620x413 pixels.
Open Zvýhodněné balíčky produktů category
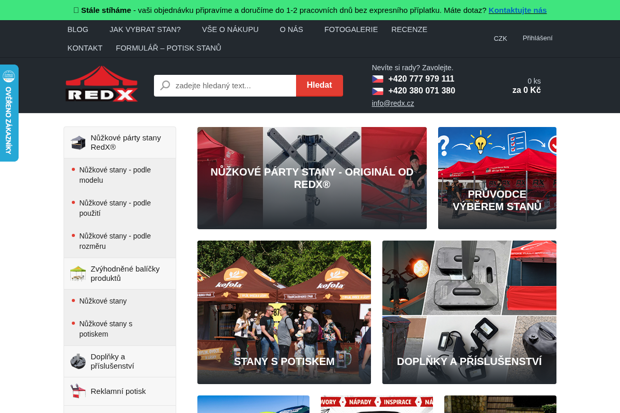tap(120, 274)
